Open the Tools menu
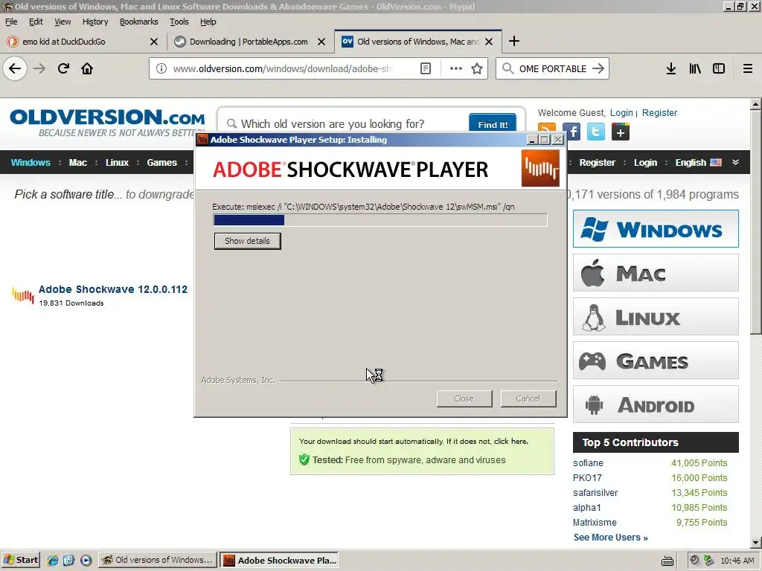 (x=179, y=22)
